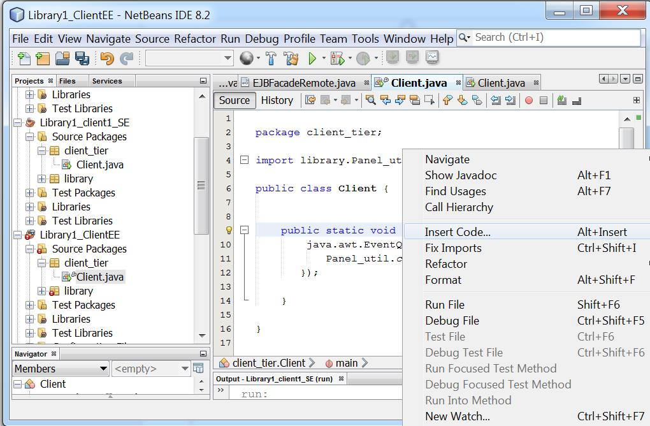The height and width of the screenshot is (426, 650).
Task: Maximize the editor window via the tab-bar button
Action: (638, 78)
